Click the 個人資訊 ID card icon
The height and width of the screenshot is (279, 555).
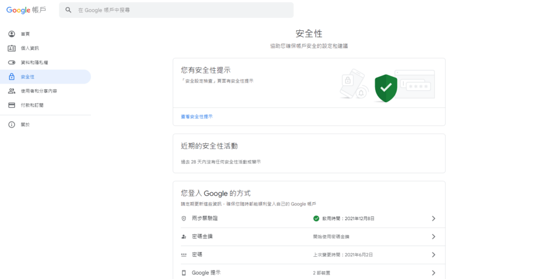click(x=11, y=48)
